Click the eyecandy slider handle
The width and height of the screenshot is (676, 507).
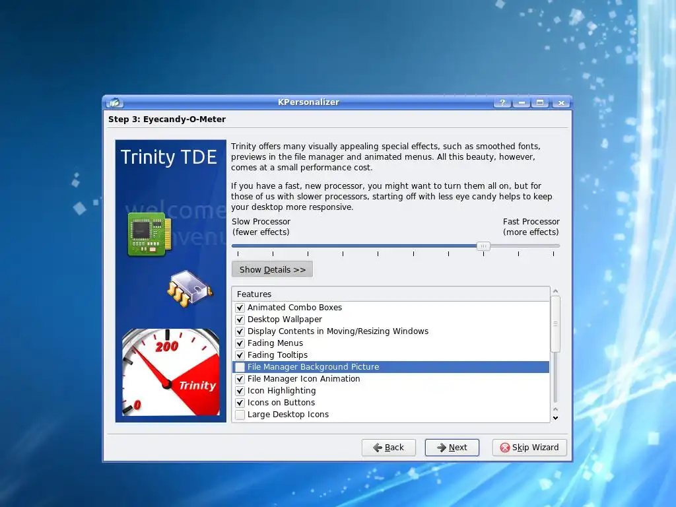483,246
